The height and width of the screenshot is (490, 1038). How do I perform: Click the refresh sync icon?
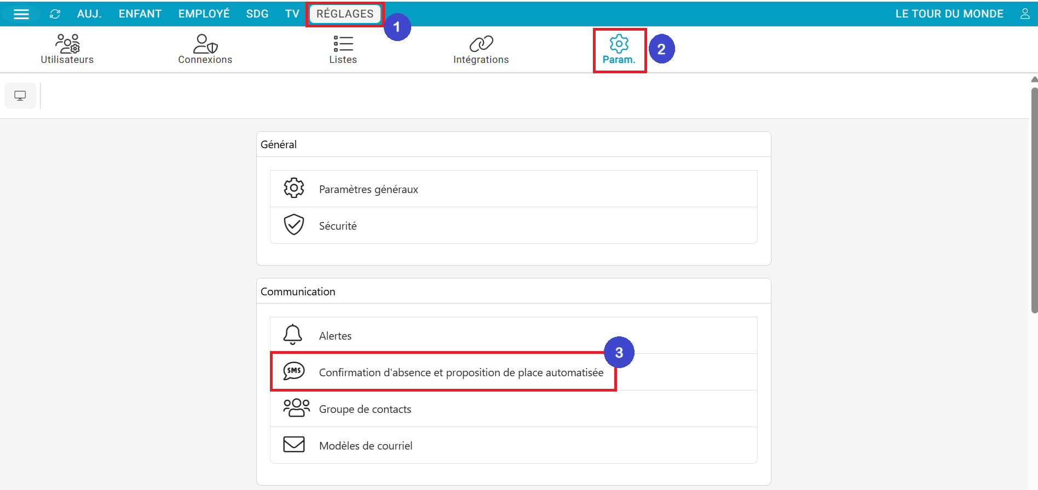55,14
